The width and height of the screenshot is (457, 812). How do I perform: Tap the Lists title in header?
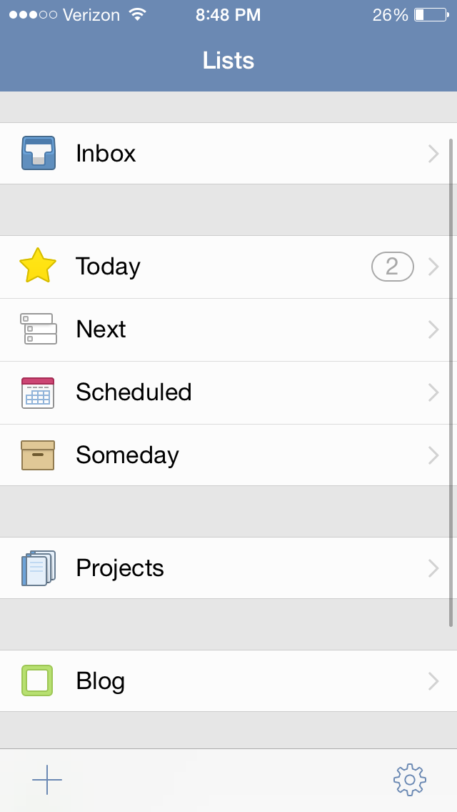click(x=228, y=61)
